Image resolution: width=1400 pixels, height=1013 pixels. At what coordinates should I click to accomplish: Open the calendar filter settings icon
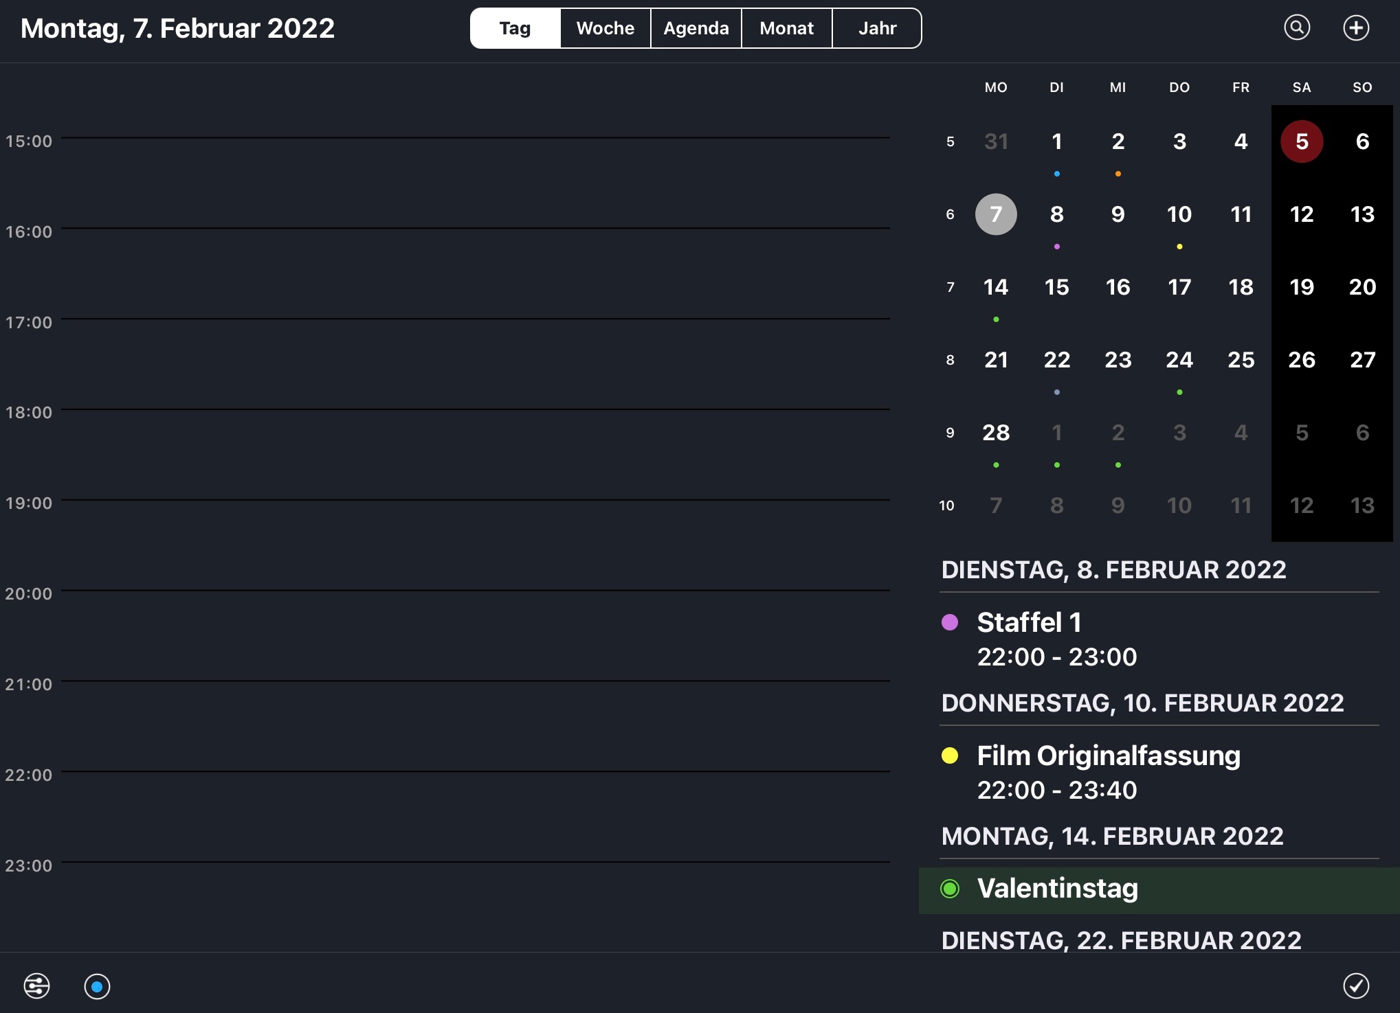click(x=36, y=986)
